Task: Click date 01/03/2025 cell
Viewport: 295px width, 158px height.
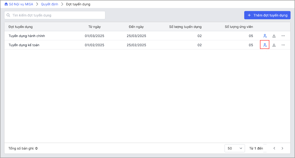Action: click(94, 36)
